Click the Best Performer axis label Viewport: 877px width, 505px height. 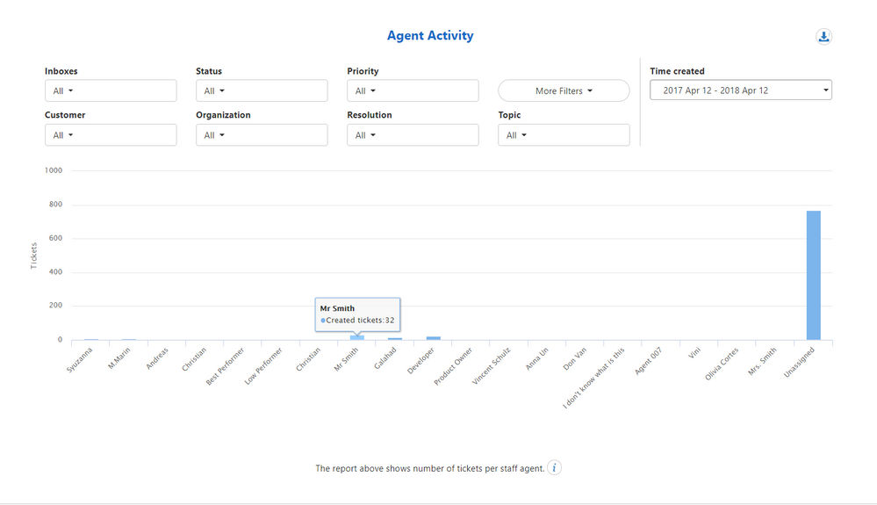pyautogui.click(x=226, y=365)
